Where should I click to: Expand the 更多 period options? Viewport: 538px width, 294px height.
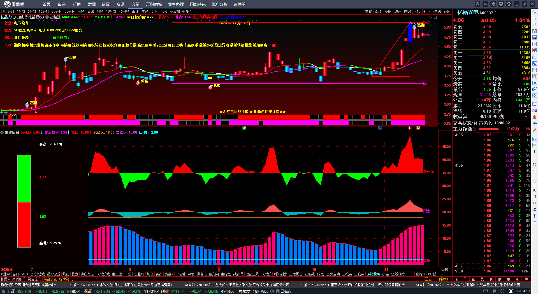pos(187,11)
